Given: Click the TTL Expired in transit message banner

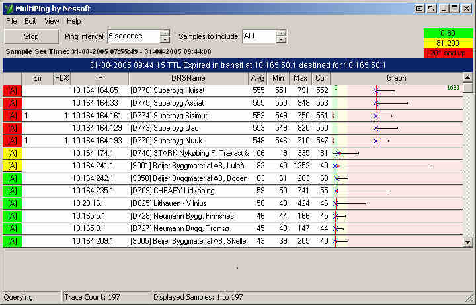Looking at the screenshot, I should tap(238, 65).
